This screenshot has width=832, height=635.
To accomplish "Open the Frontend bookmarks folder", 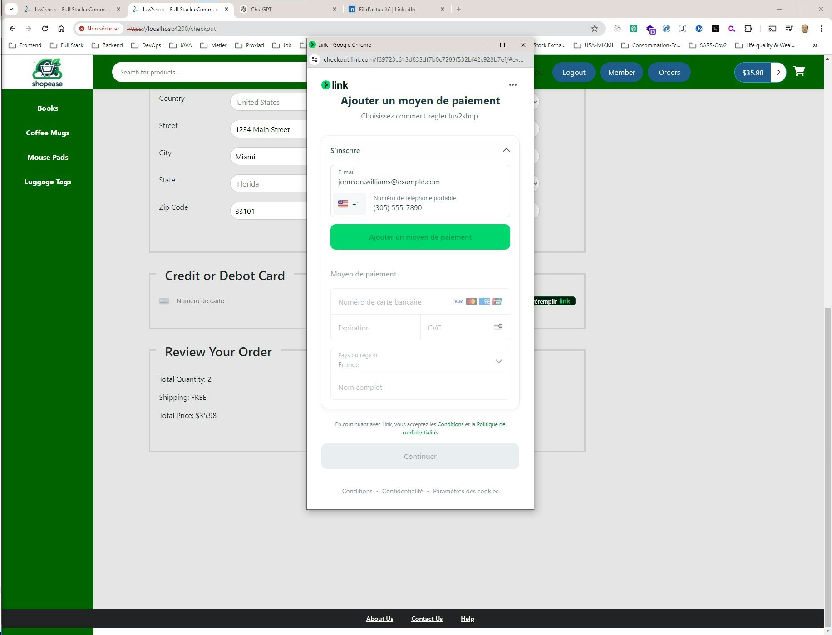I will coord(25,45).
